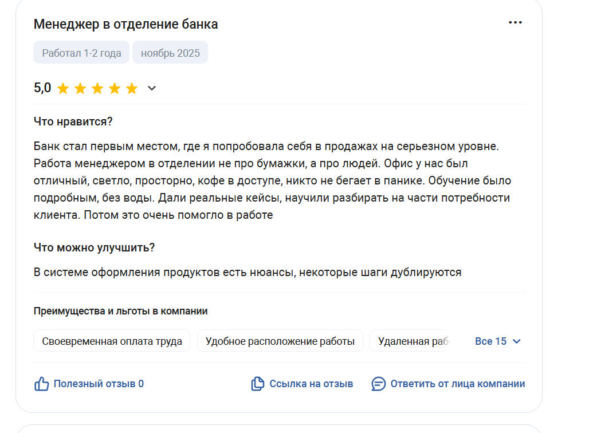Click the 5,0 rating value
This screenshot has width=589, height=433.
pos(42,88)
